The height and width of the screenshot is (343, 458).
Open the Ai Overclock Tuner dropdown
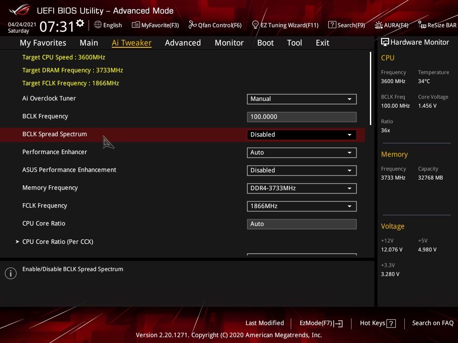[x=302, y=99]
